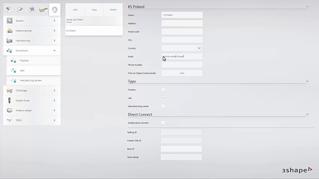Click the Creator Site ID field
Viewport: 319px width, 179px height.
click(x=181, y=140)
